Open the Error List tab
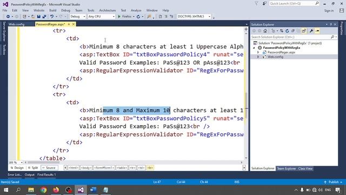The width and height of the screenshot is (346, 195). point(15,174)
